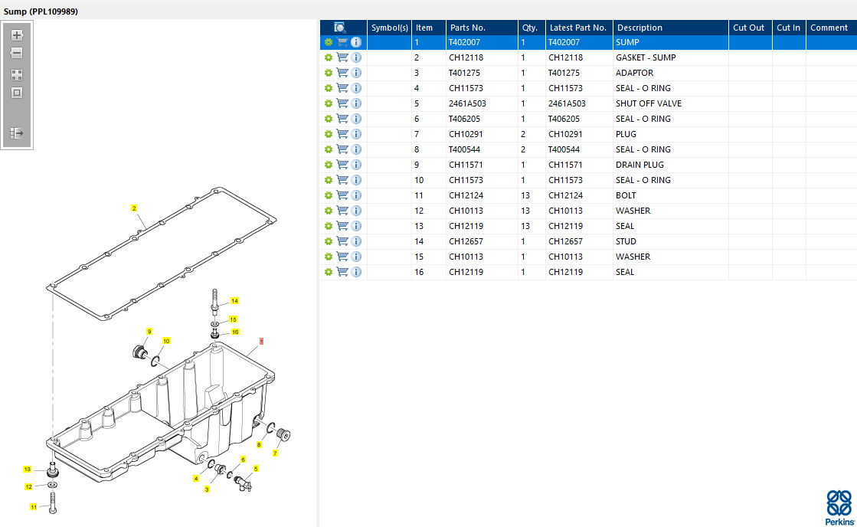Click the Cut In column header
The image size is (857, 527).
click(789, 28)
